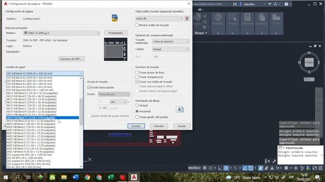
Task: Click the paper size list scrollbar thumb
Action: [81, 112]
